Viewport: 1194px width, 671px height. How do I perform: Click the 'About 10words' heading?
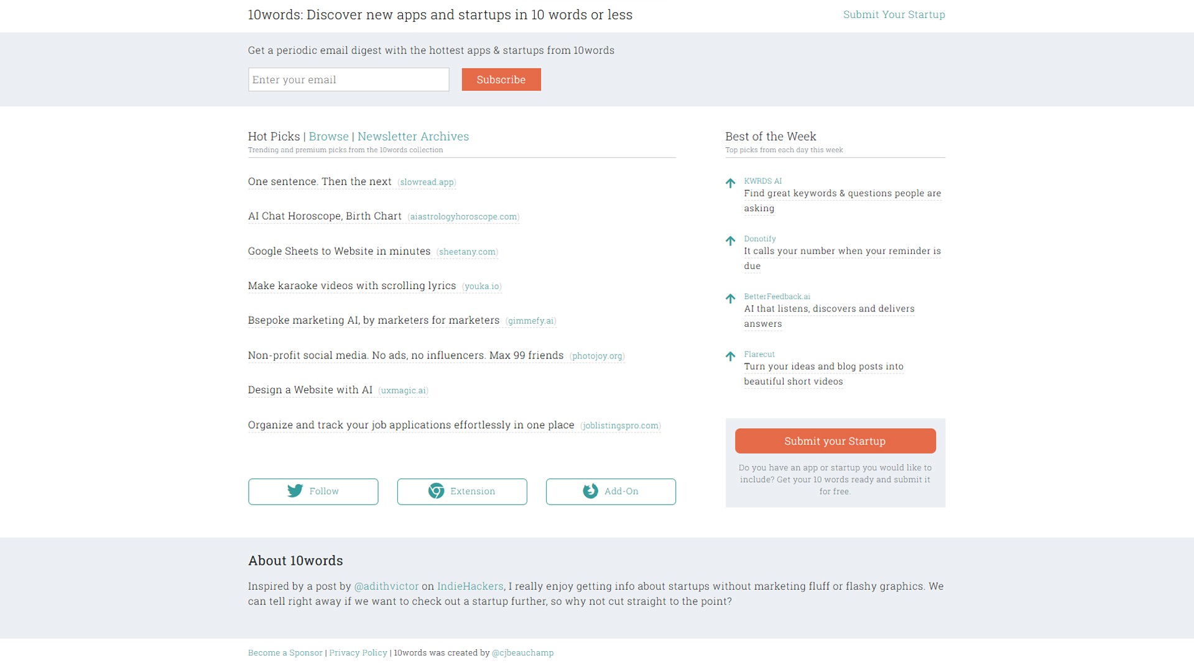295,560
